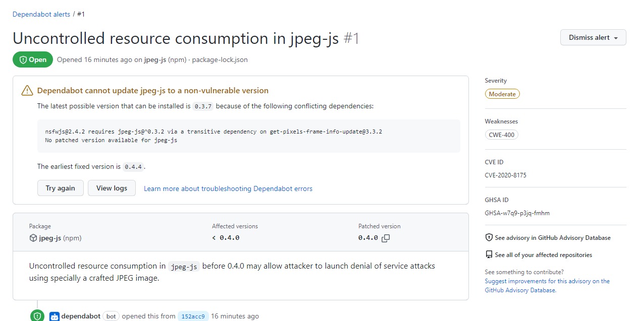Copy the patched version 0.4.0

(385, 237)
